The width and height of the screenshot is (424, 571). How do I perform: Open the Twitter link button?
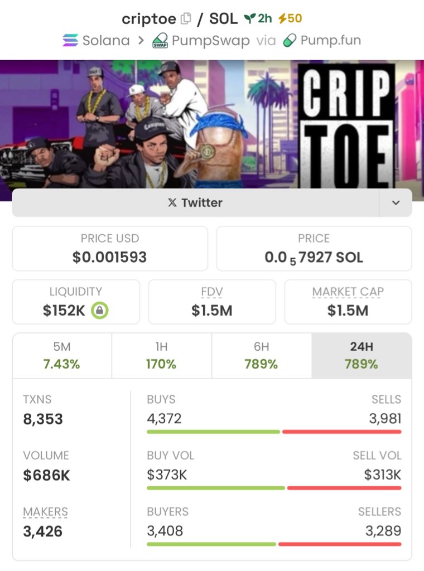click(x=195, y=203)
